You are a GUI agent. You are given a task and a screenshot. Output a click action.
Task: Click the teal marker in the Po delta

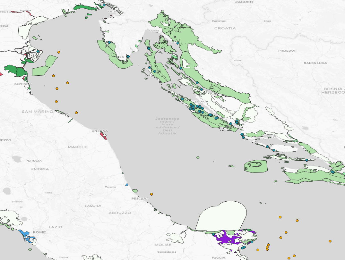[38, 51]
